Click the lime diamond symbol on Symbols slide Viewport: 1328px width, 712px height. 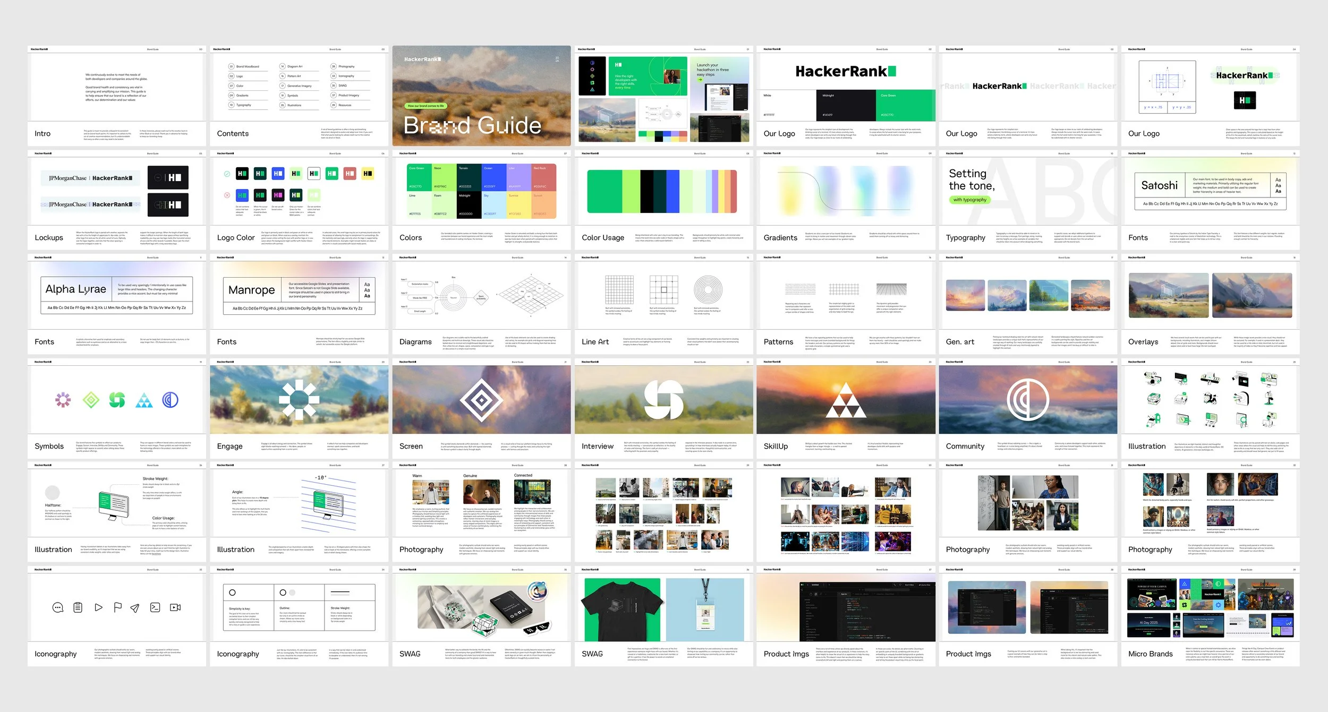(x=91, y=400)
